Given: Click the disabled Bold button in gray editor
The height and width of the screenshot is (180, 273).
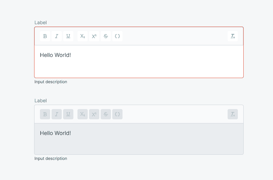Looking at the screenshot, I should (45, 114).
